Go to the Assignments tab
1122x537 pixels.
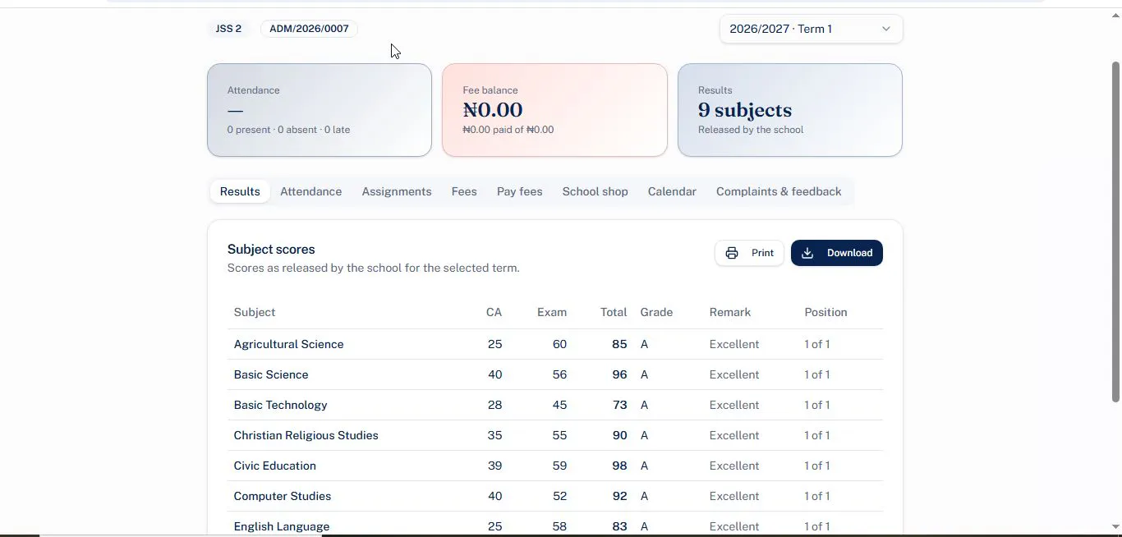click(397, 191)
